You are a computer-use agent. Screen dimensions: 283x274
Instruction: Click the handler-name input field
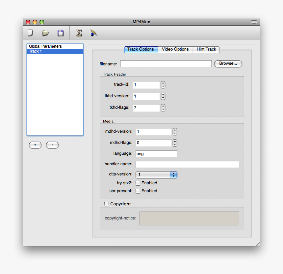[187, 164]
